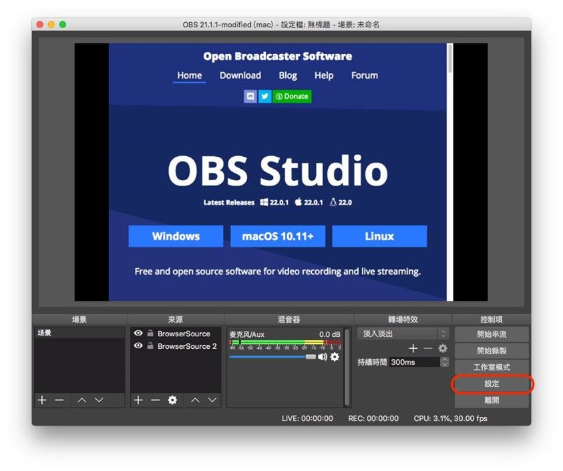
Task: Click 離開 exit button
Action: pyautogui.click(x=492, y=400)
